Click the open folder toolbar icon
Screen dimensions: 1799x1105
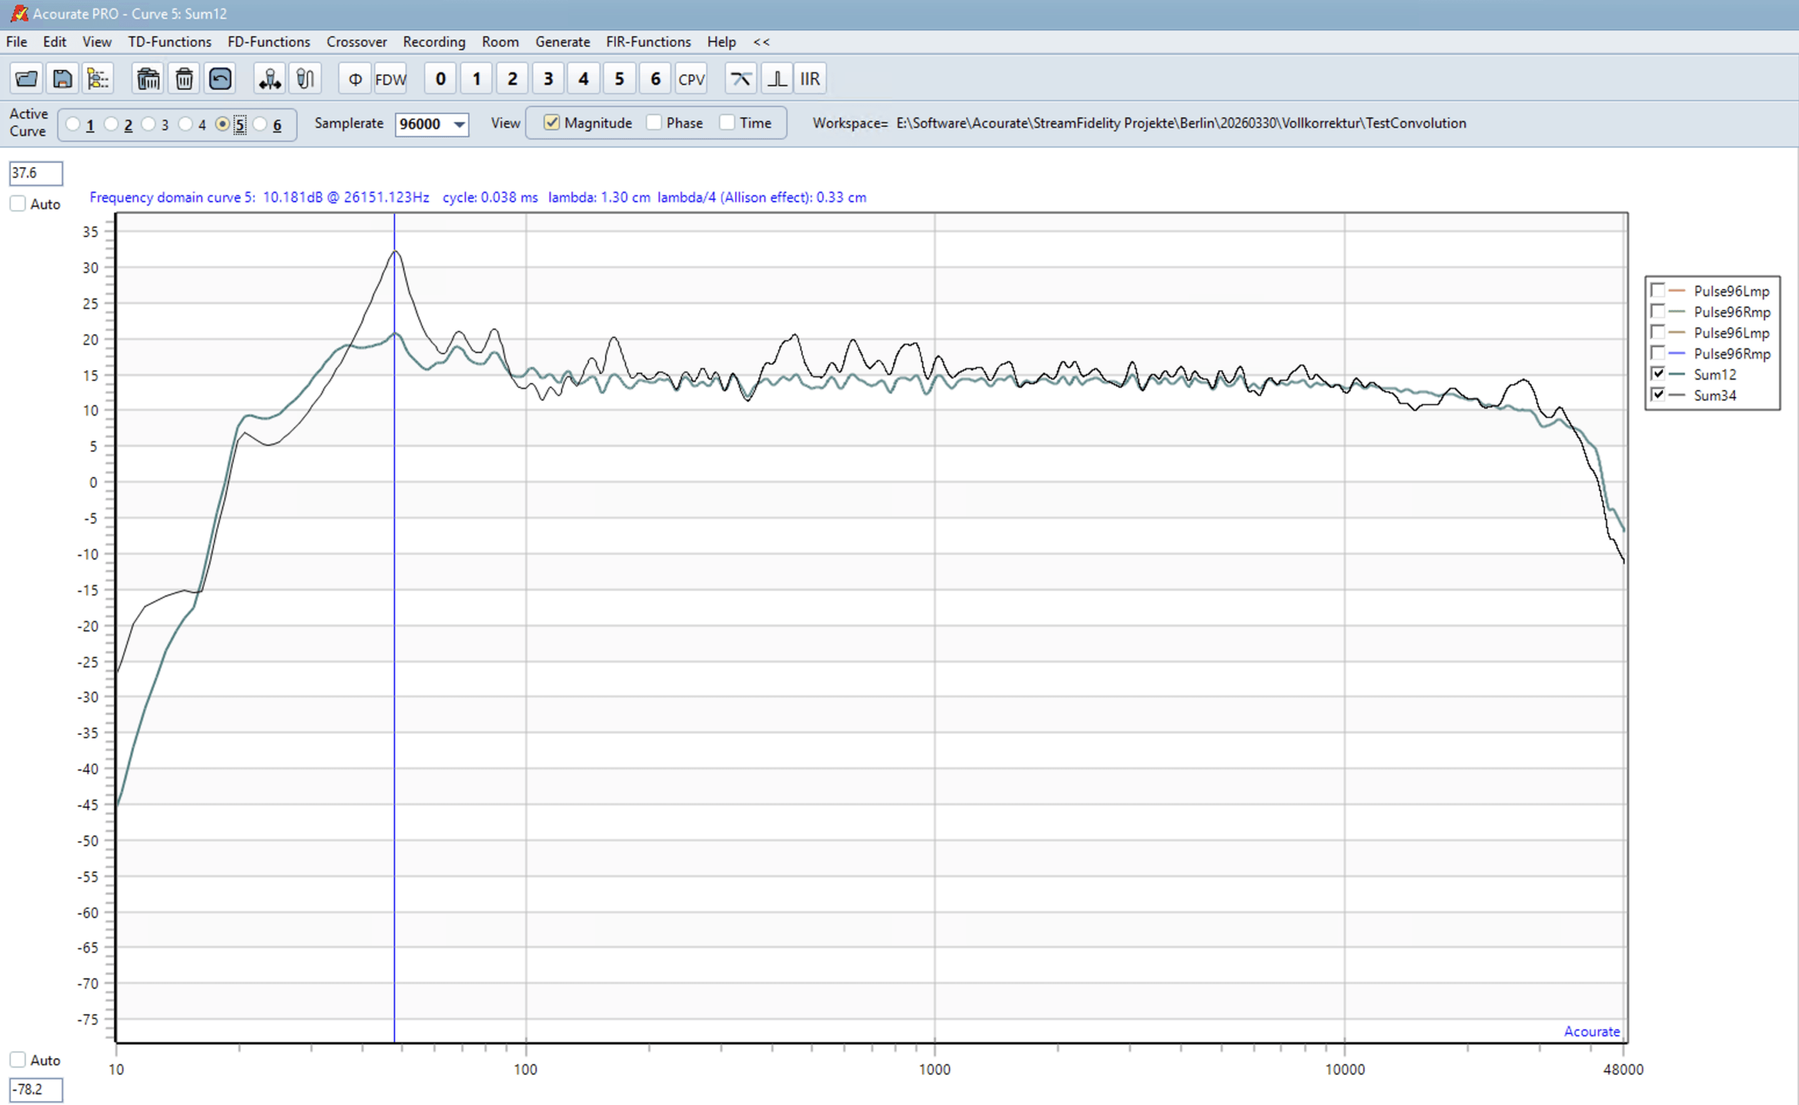click(x=26, y=79)
